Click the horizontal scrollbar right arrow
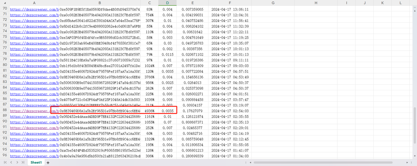Screen dimensions: 417x166 [407, 162]
